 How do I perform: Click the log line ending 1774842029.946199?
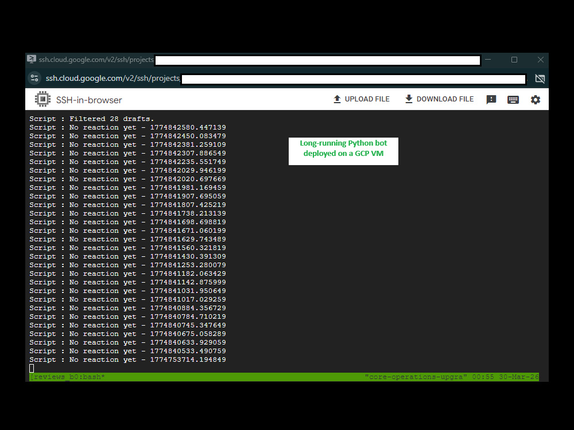pyautogui.click(x=128, y=170)
